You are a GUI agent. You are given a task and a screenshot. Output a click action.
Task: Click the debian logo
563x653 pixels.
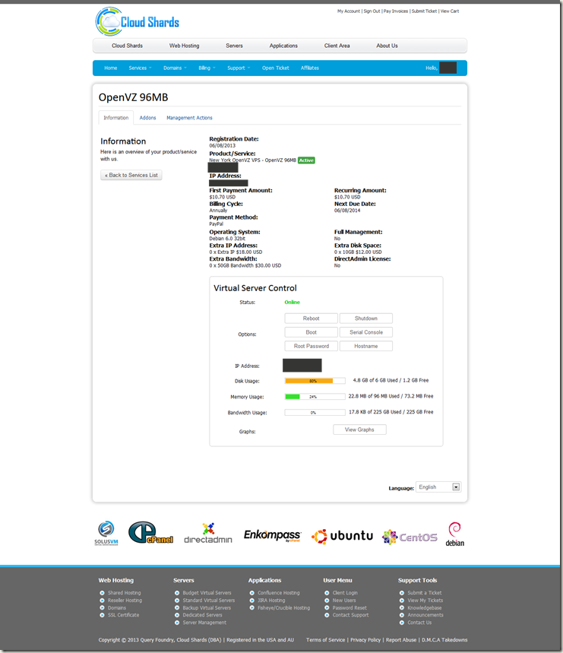(x=455, y=534)
